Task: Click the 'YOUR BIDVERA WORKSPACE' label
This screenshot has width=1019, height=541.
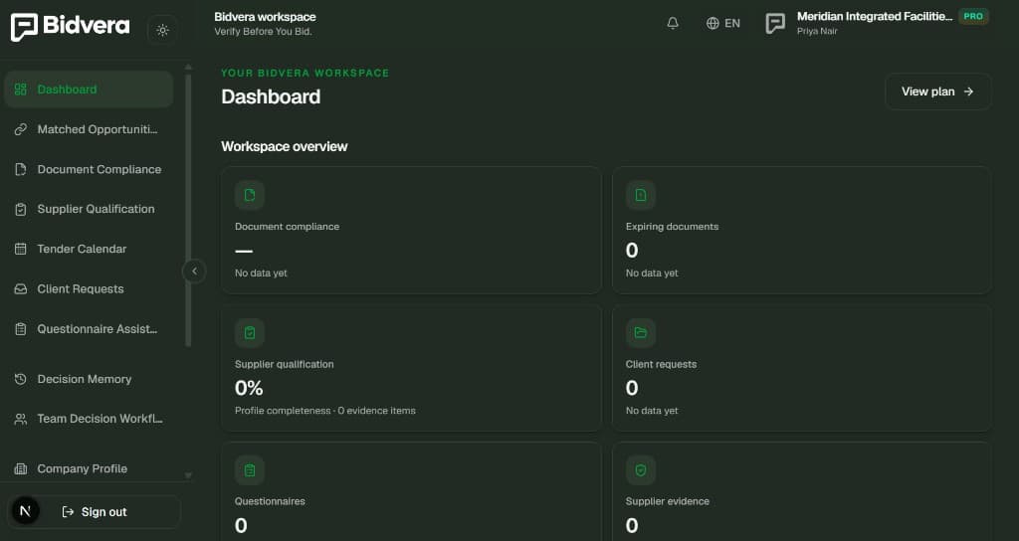Action: pyautogui.click(x=305, y=73)
